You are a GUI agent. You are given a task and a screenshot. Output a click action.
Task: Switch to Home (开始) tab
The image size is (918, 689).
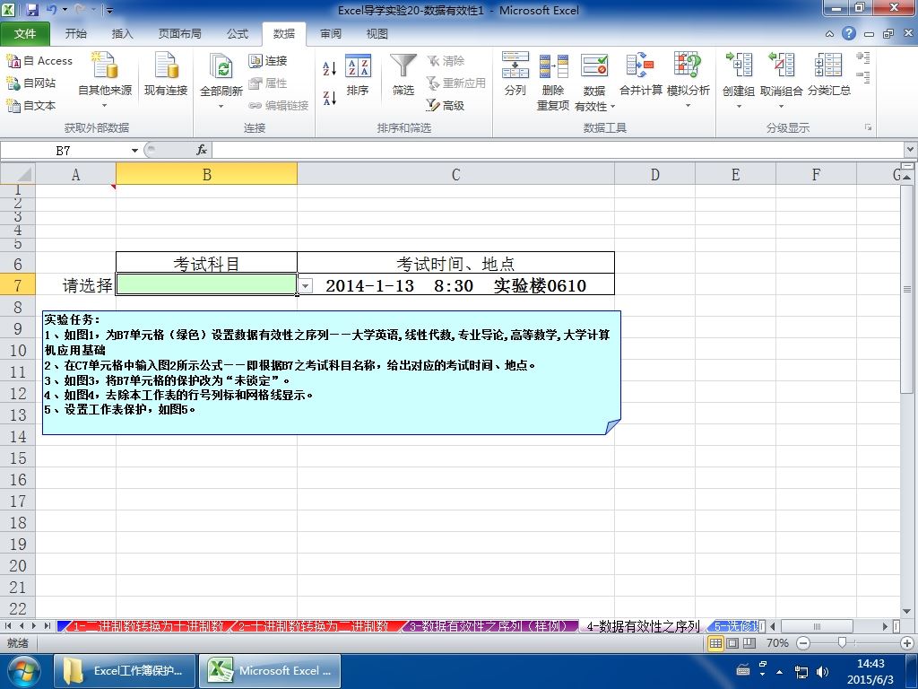75,34
